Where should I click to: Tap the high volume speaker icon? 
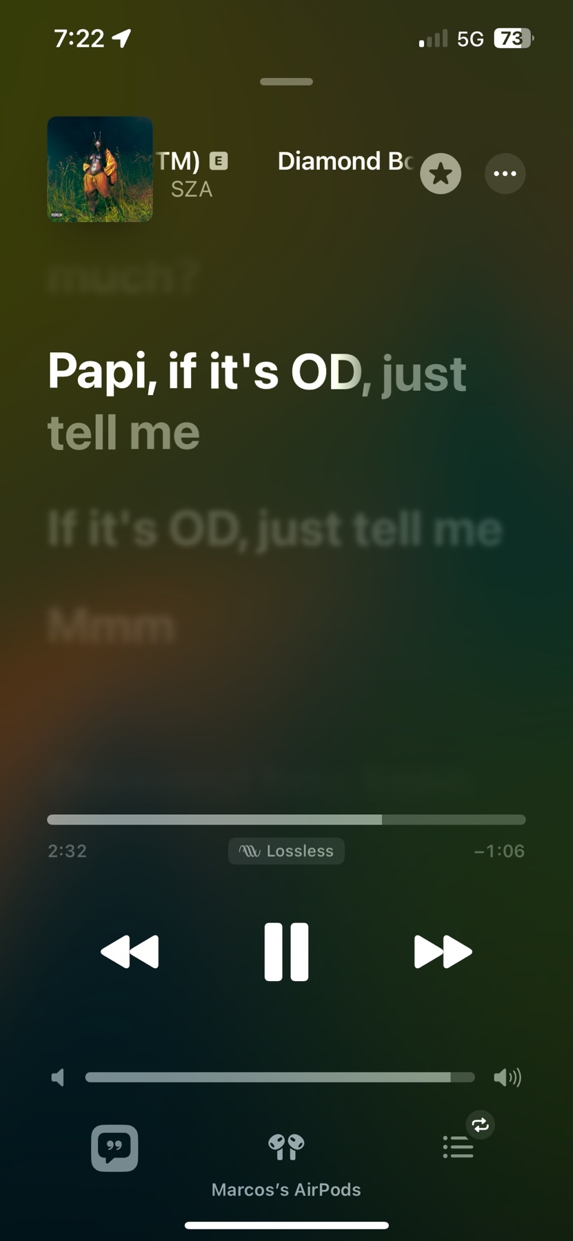(507, 1077)
